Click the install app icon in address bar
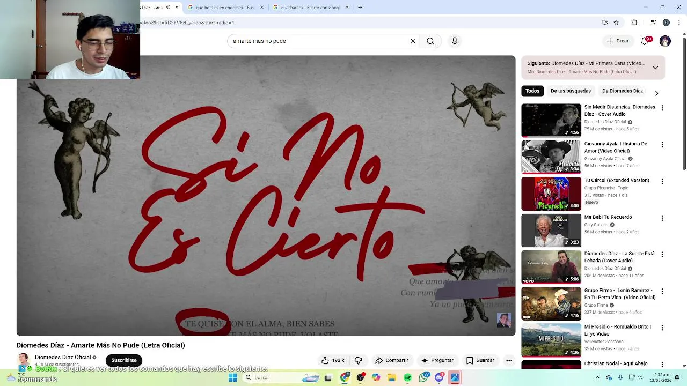This screenshot has height=386, width=687. point(604,23)
